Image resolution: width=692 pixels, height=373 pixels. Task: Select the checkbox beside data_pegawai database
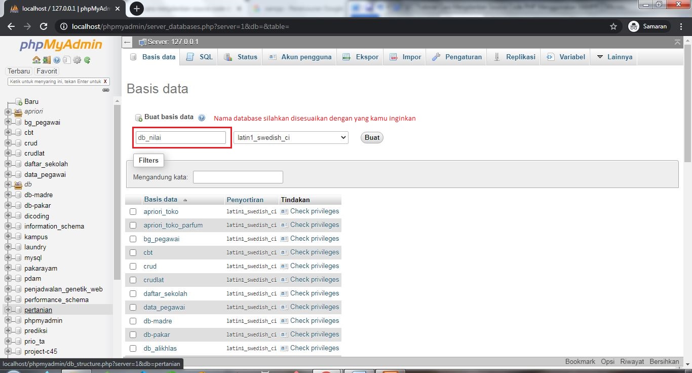click(x=133, y=307)
